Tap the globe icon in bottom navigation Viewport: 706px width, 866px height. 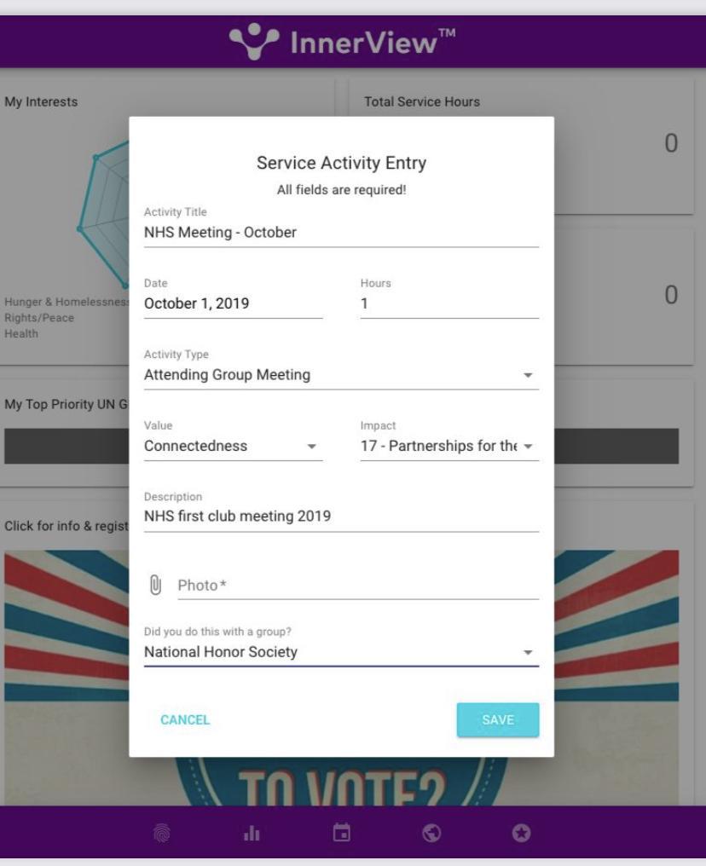point(432,831)
